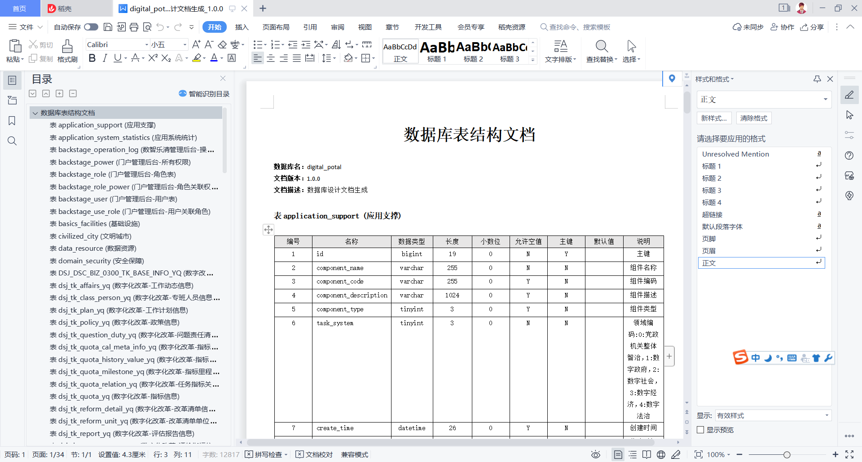This screenshot has height=462, width=862.
Task: Toggle spell check in the status bar
Action: (x=266, y=454)
